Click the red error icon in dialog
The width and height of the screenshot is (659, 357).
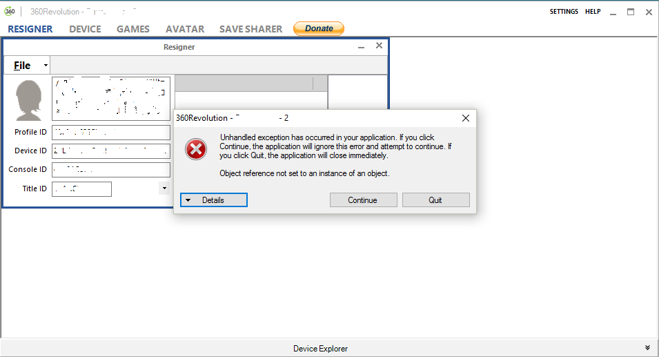click(x=196, y=149)
